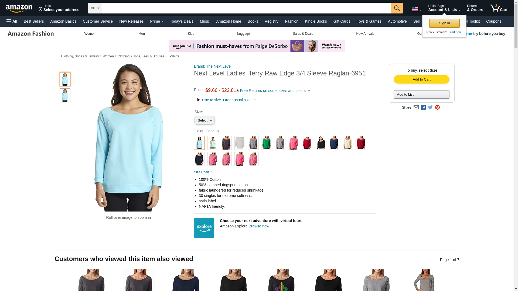The width and height of the screenshot is (518, 291).
Task: Open the All hamburger menu
Action: pos(12,21)
